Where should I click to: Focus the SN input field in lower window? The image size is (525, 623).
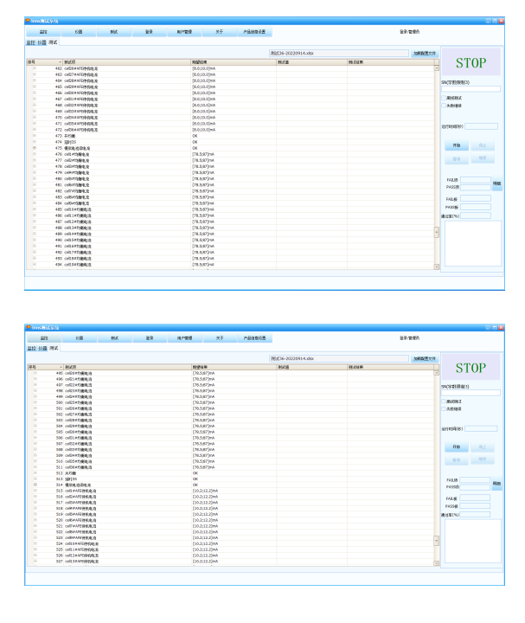point(471,393)
